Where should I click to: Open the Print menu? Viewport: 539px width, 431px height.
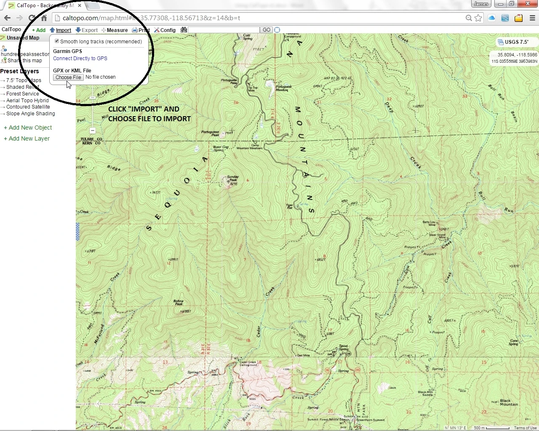coord(141,30)
